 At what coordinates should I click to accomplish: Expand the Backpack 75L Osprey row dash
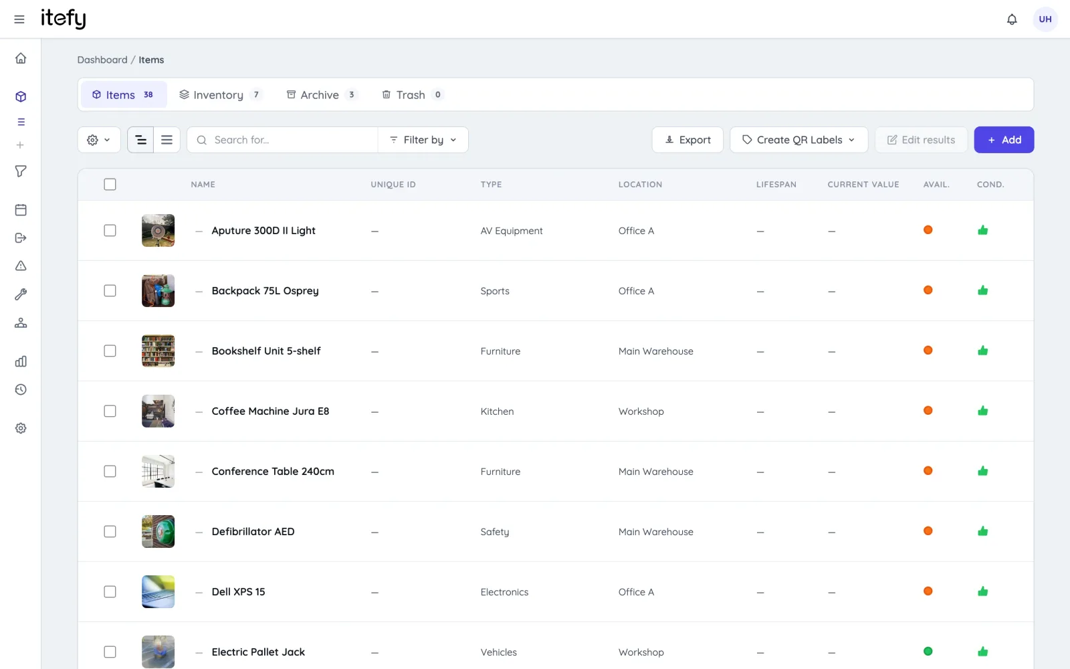pos(199,291)
